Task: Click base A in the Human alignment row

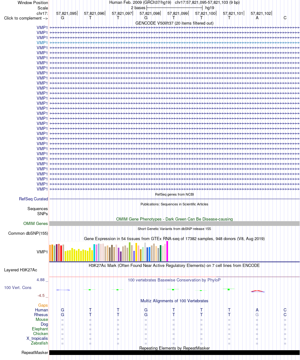Action: 257,310
